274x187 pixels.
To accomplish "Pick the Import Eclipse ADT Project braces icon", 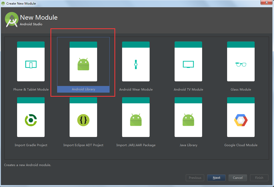I will coord(83,120).
